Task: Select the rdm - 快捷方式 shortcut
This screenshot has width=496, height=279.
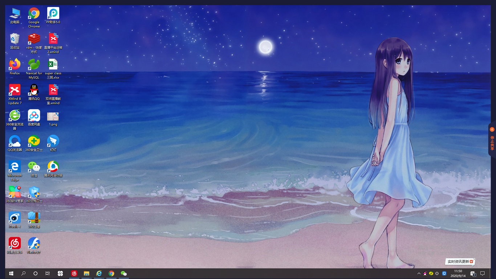Action: [x=34, y=44]
